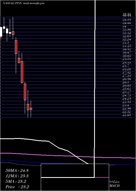This screenshot has width=136, height=191.
Task: Click the white descending moving average line
Action: (x=49, y=141)
